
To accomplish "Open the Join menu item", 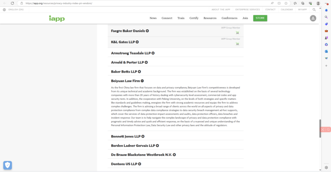I will [245, 18].
